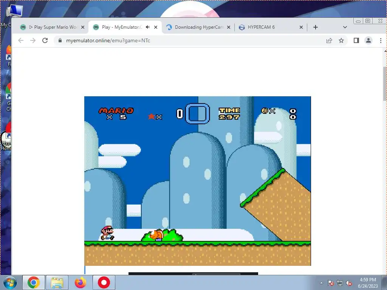Reload the current page
Screen dimensions: 387x290
pos(45,40)
